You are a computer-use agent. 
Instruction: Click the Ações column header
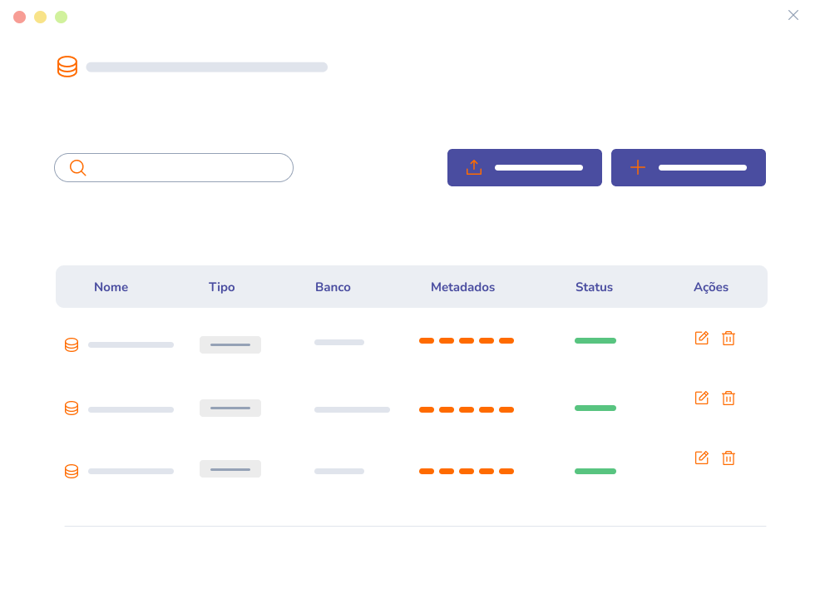pyautogui.click(x=711, y=287)
